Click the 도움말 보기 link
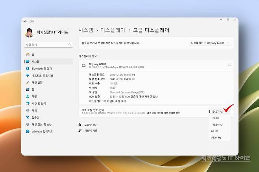Image resolution: width=259 pixels, height=172 pixels. tap(91, 124)
